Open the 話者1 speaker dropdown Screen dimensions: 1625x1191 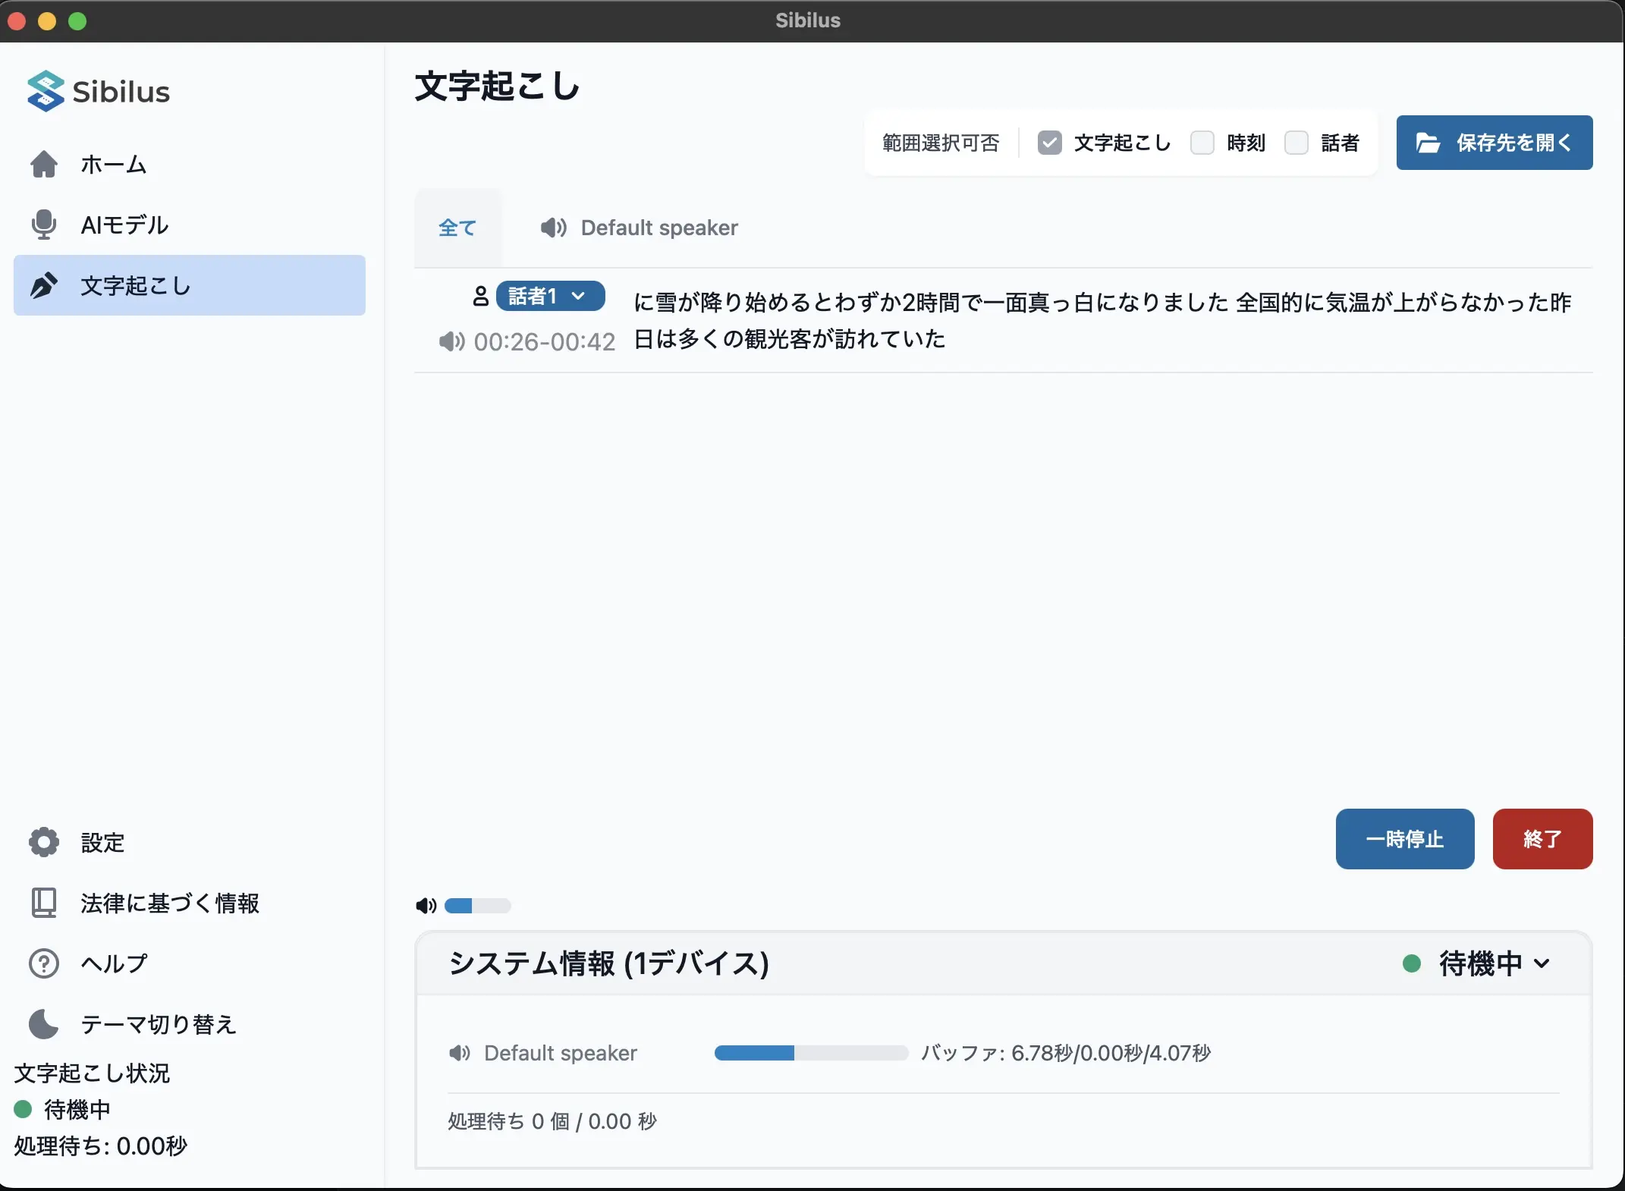(x=550, y=296)
